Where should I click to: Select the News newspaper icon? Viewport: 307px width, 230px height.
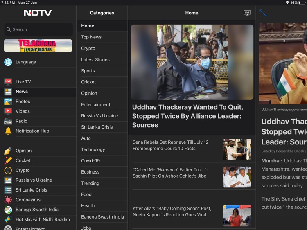tap(8, 92)
